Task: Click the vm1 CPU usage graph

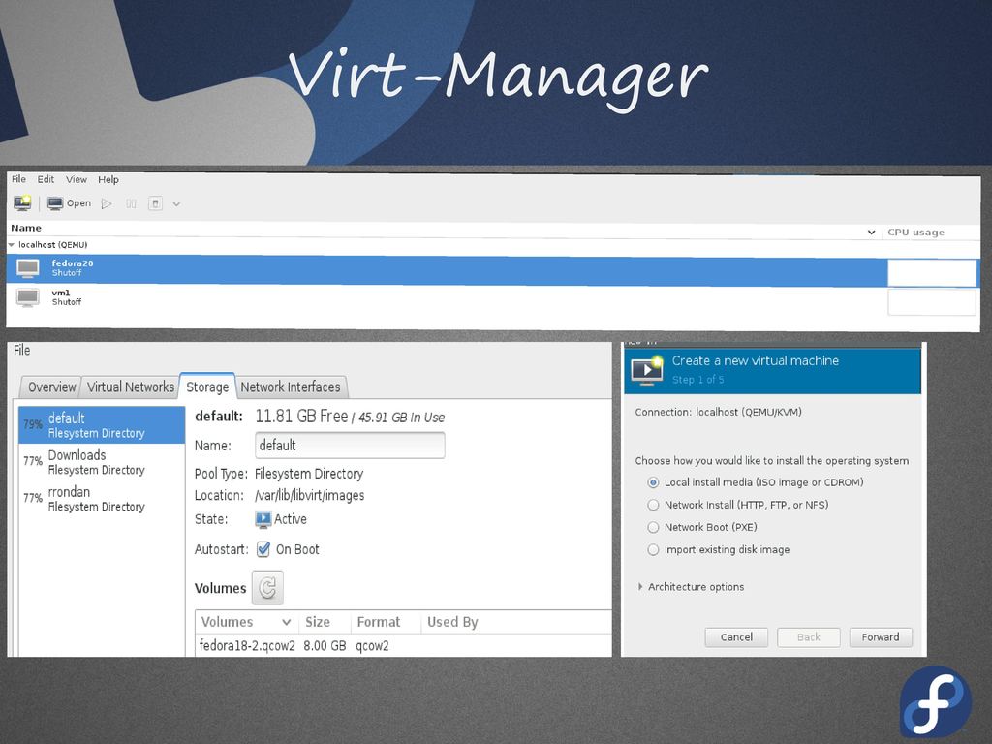Action: [932, 302]
